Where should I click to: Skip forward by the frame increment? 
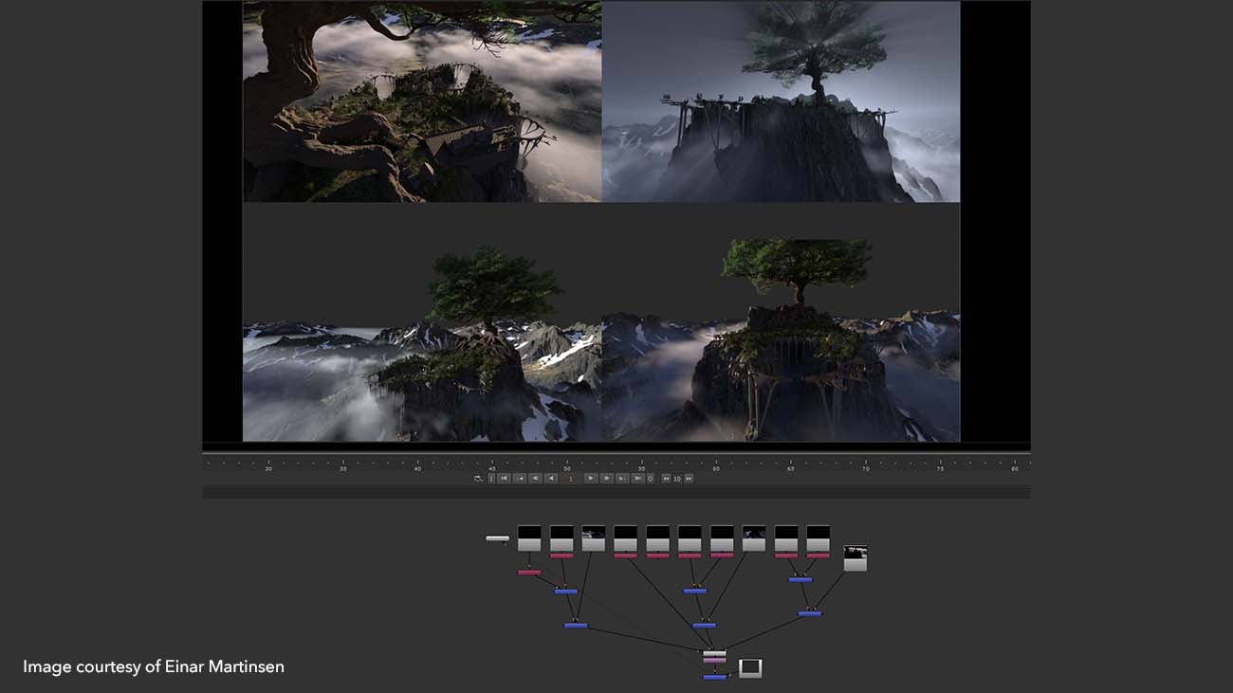pyautogui.click(x=689, y=479)
